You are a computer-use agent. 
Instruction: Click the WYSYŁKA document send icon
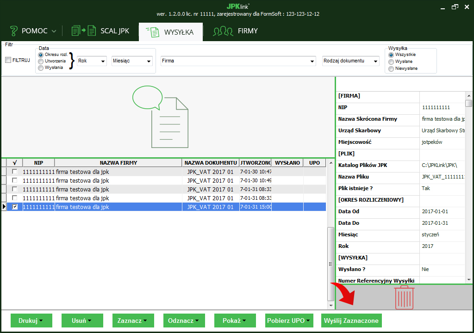(x=152, y=32)
